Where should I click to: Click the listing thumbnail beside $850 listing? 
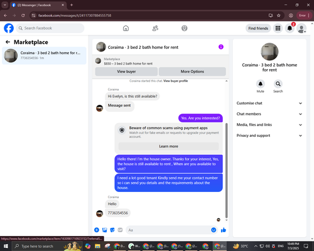coord(98,61)
